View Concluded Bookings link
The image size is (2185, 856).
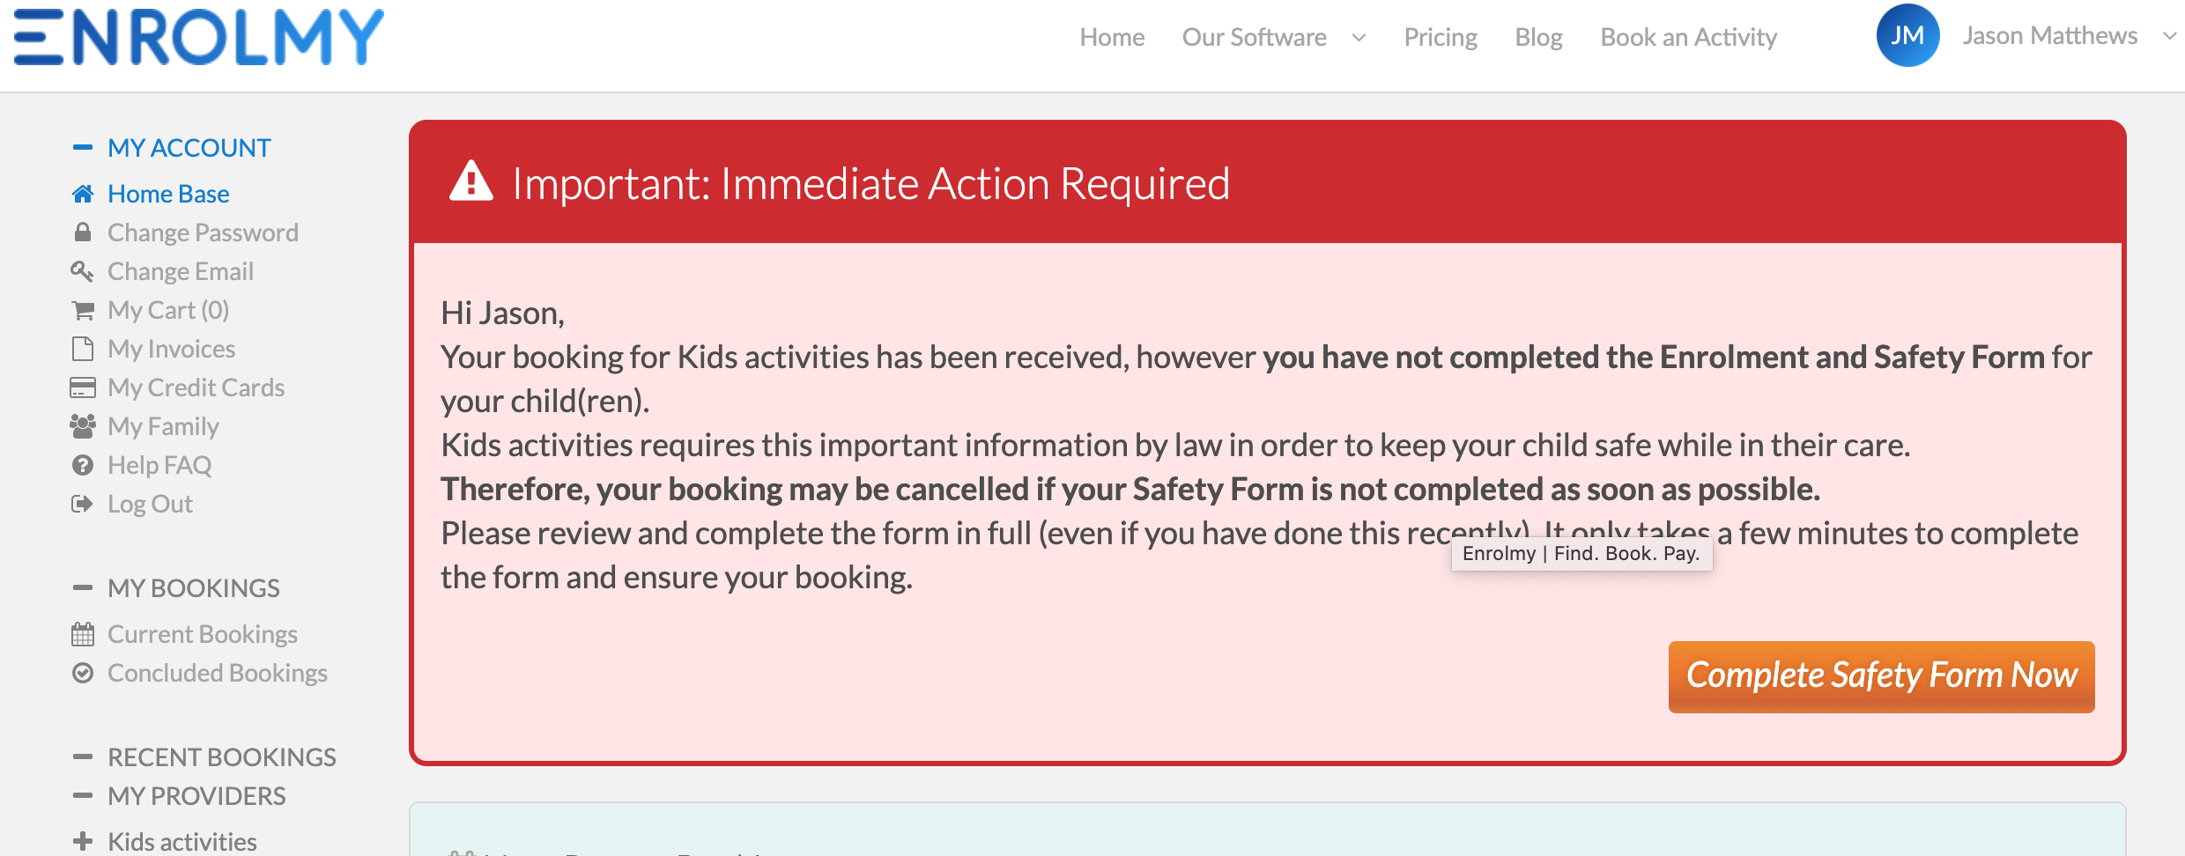pos(218,673)
